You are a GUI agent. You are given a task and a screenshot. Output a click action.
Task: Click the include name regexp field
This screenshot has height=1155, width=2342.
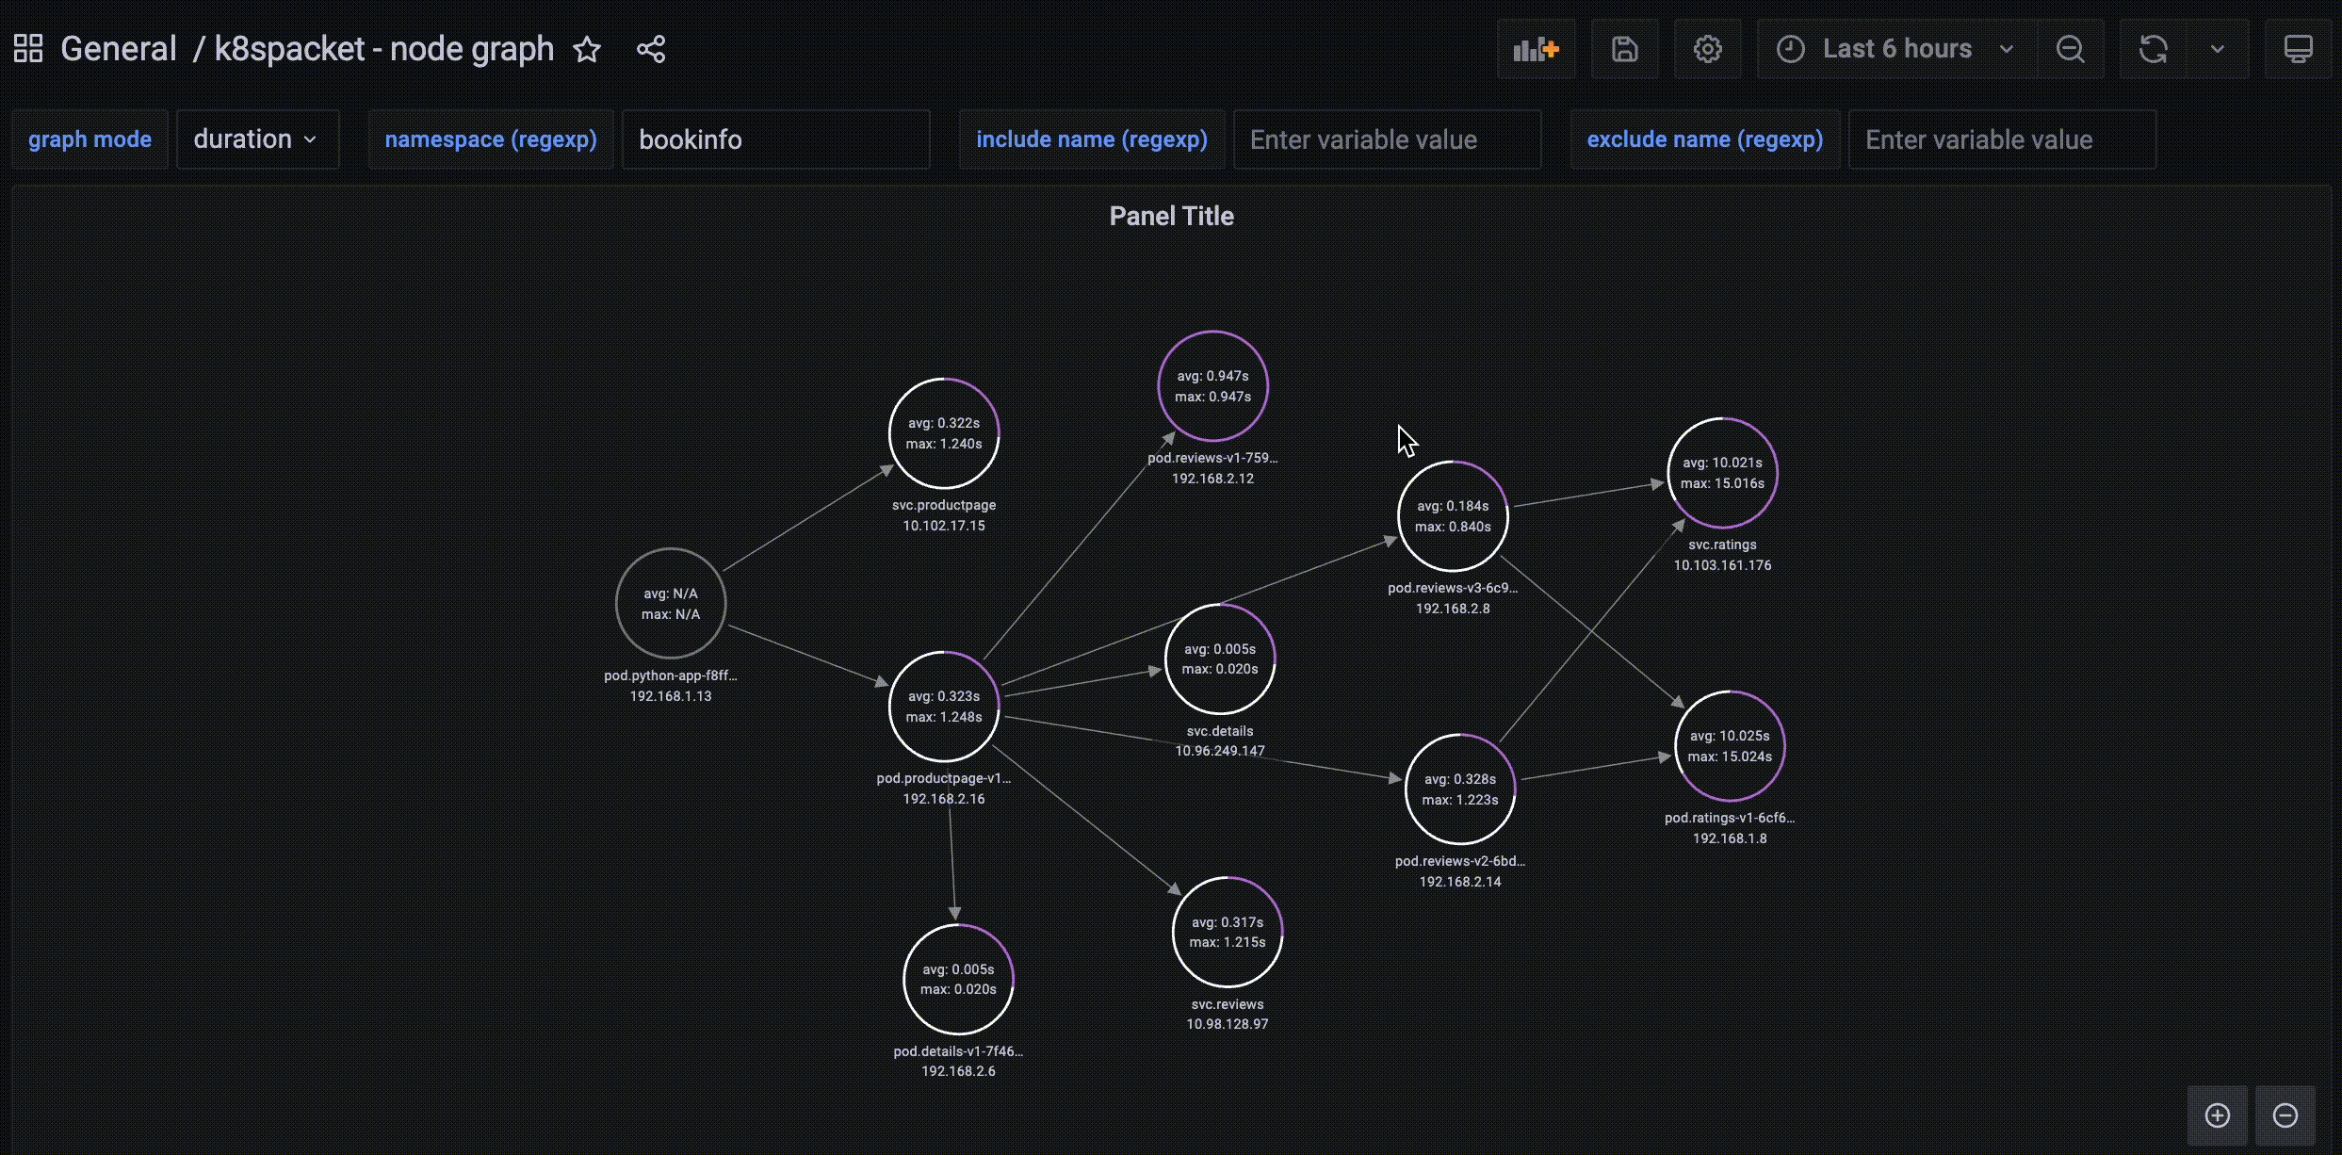click(x=1386, y=139)
